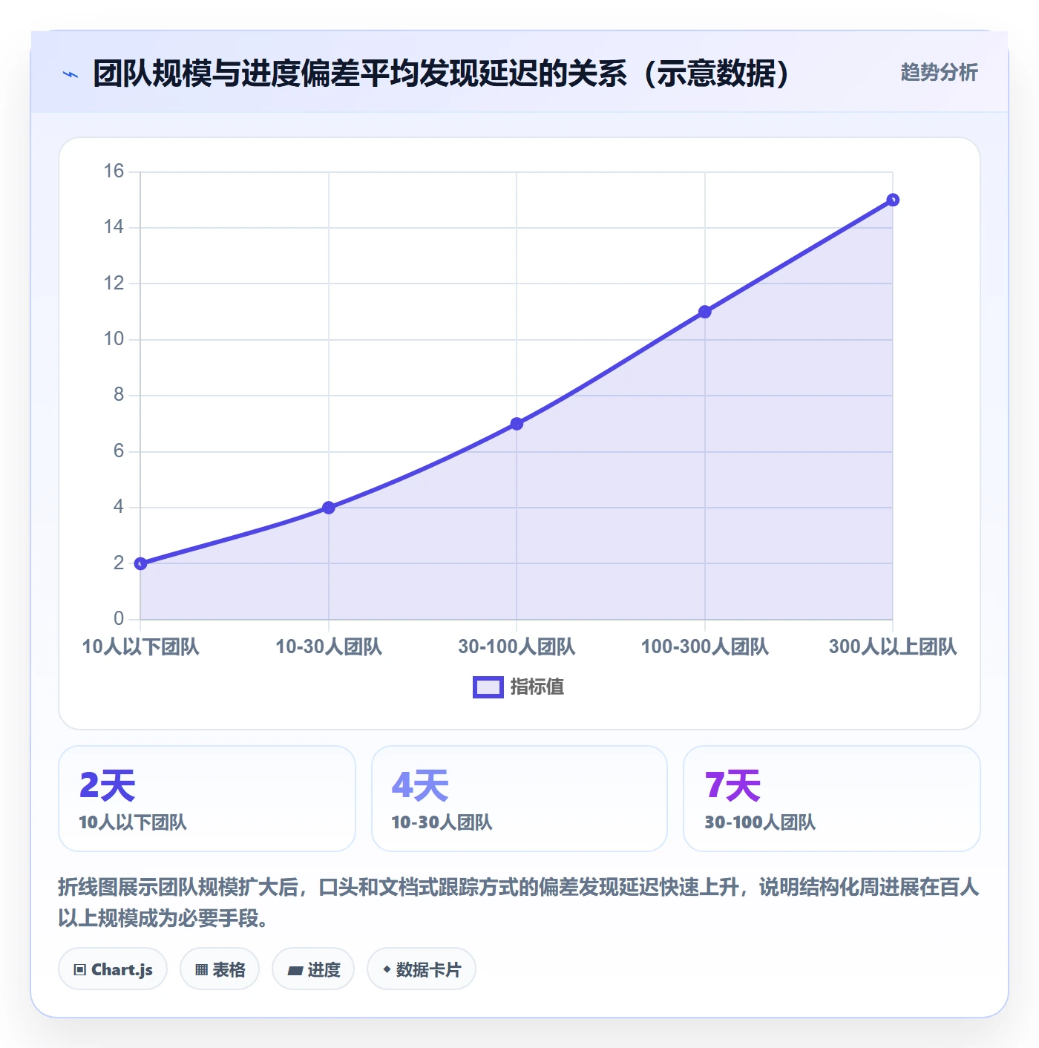Click the x-axis label 100-300人团队
The width and height of the screenshot is (1039, 1048).
point(705,646)
